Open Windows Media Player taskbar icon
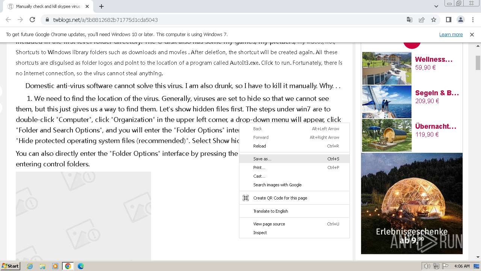 (55, 266)
